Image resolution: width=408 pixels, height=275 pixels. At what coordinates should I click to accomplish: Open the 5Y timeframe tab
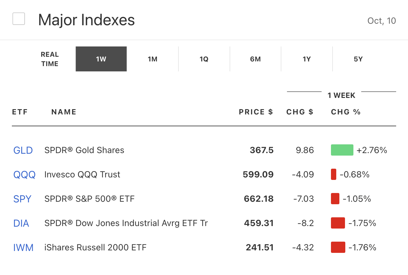pyautogui.click(x=358, y=59)
